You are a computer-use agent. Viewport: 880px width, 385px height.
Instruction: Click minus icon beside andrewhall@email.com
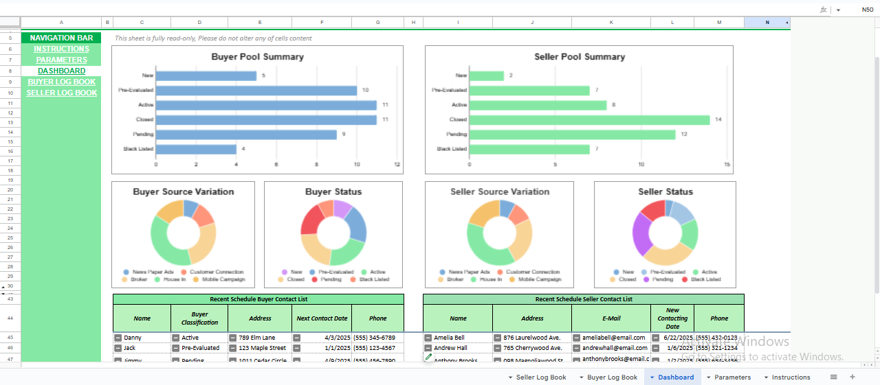click(x=577, y=348)
